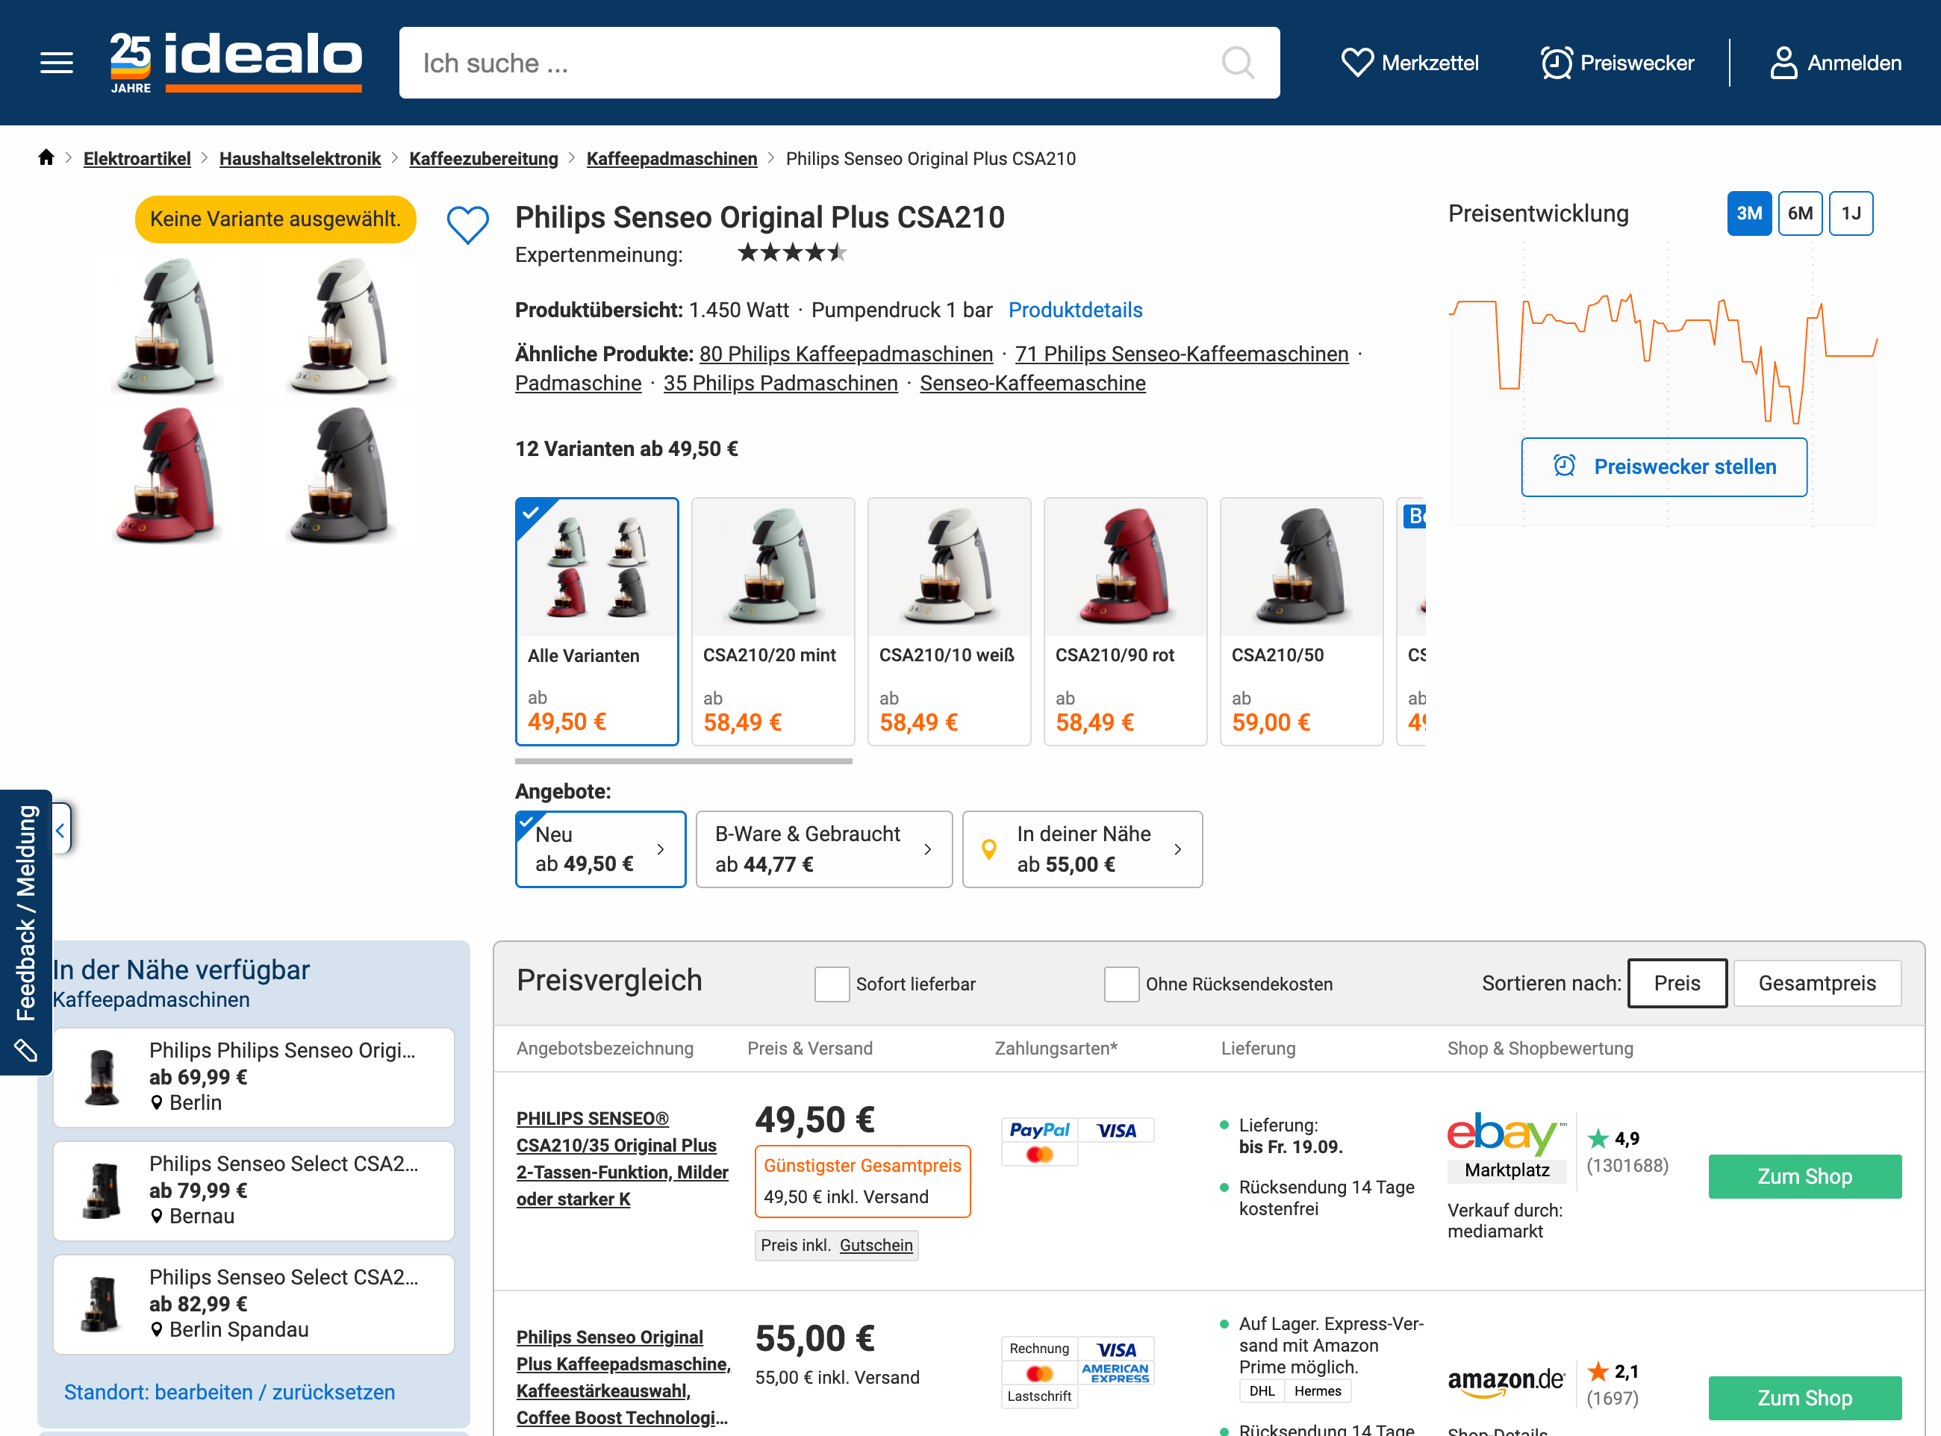Open the Kaffeepadmaschinen breadcrumb category

(x=671, y=158)
